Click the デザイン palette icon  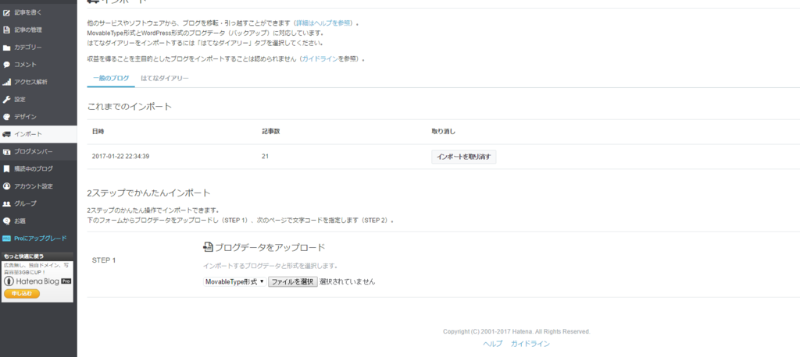pyautogui.click(x=6, y=117)
